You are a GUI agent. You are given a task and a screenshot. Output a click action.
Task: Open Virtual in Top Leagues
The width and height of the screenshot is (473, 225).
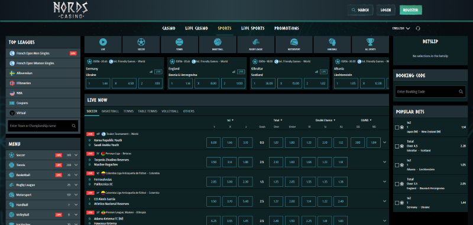pos(43,113)
